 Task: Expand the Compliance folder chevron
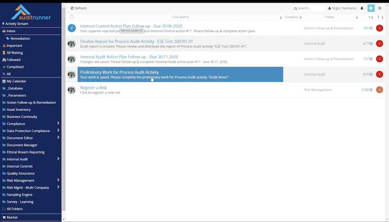[58, 123]
